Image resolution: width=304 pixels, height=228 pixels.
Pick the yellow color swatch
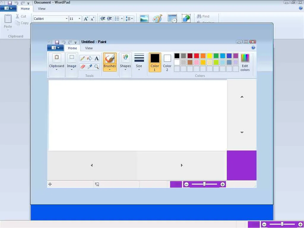click(x=209, y=56)
